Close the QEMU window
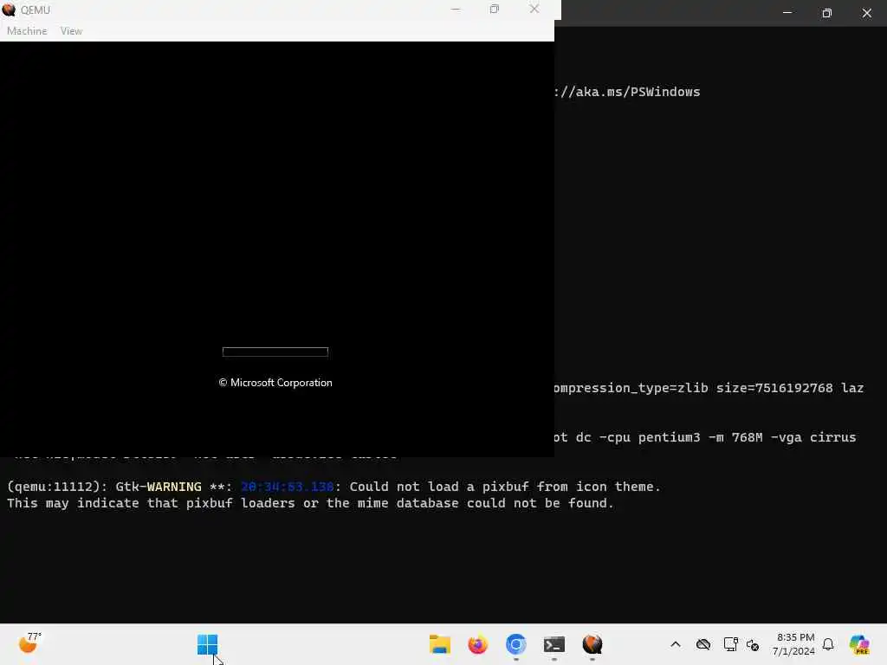The image size is (887, 665). [534, 9]
